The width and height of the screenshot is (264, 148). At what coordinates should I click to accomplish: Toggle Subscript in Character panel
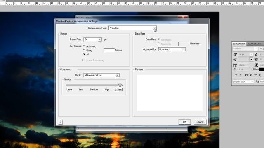click(x=260, y=75)
